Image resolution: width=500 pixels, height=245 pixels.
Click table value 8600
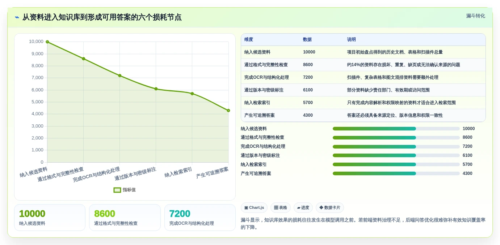click(x=308, y=65)
